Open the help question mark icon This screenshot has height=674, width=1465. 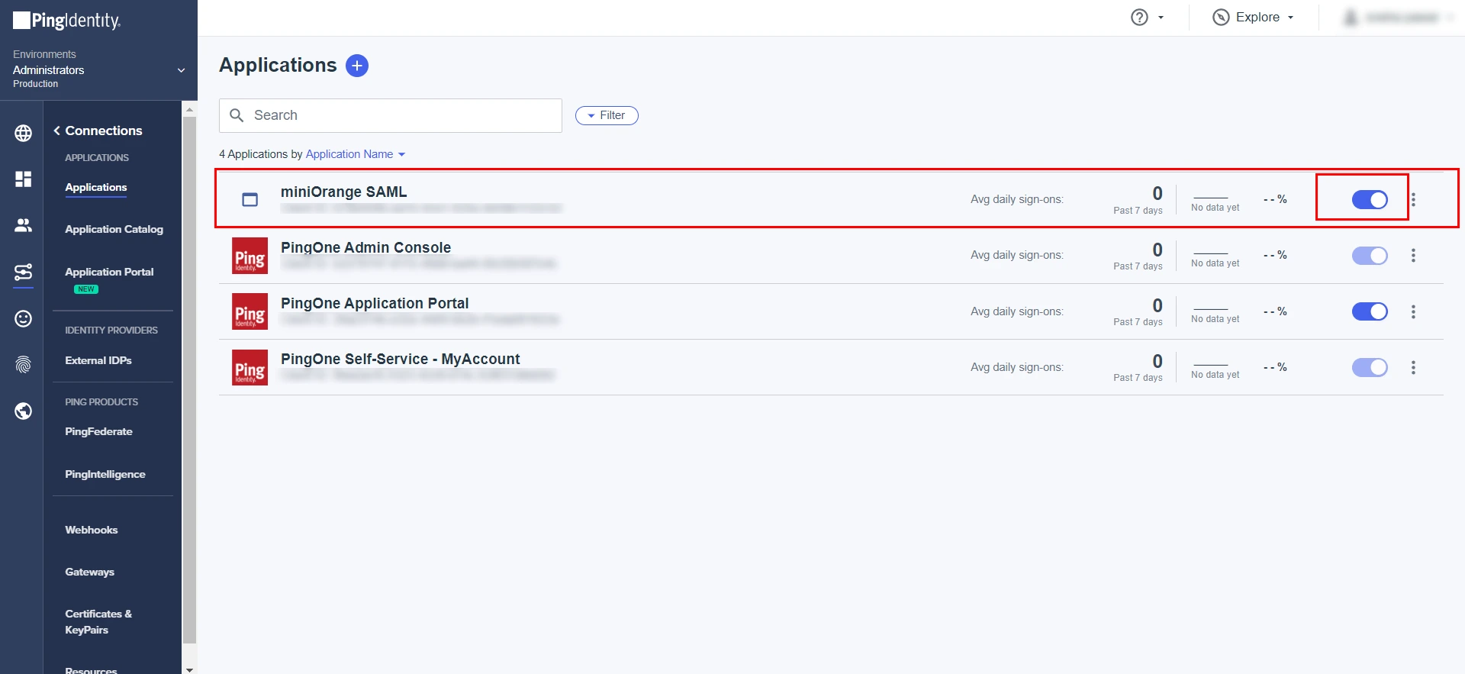coord(1139,18)
